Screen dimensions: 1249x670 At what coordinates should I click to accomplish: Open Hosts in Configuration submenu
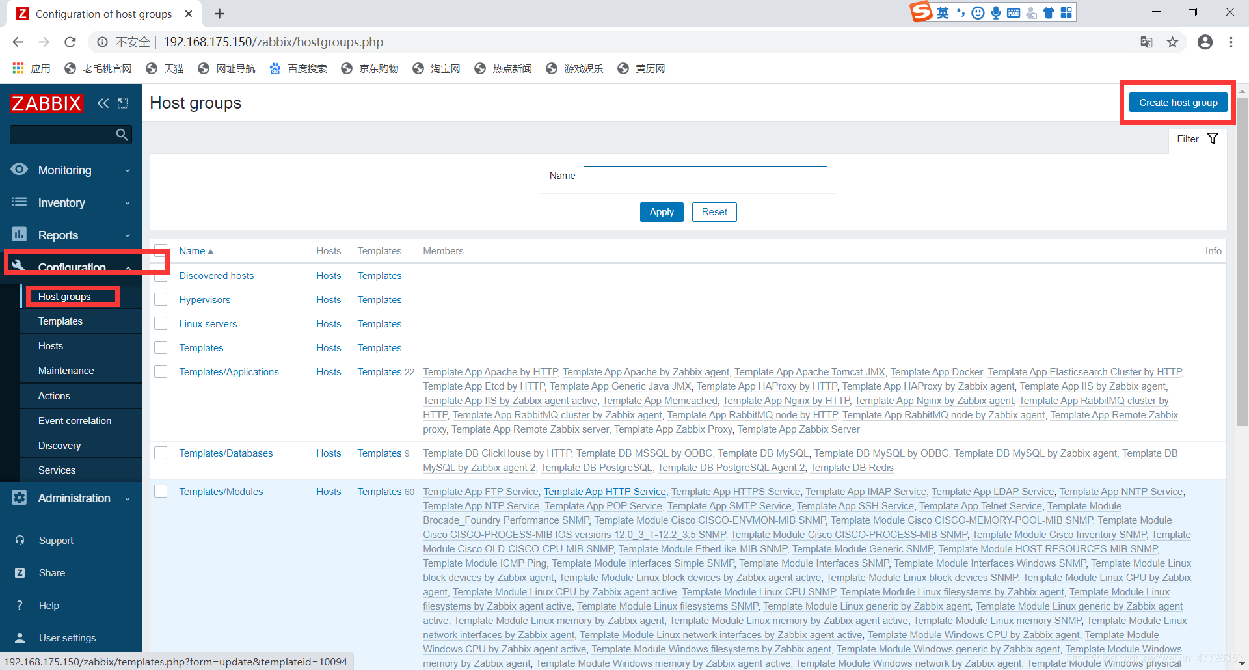(x=51, y=346)
